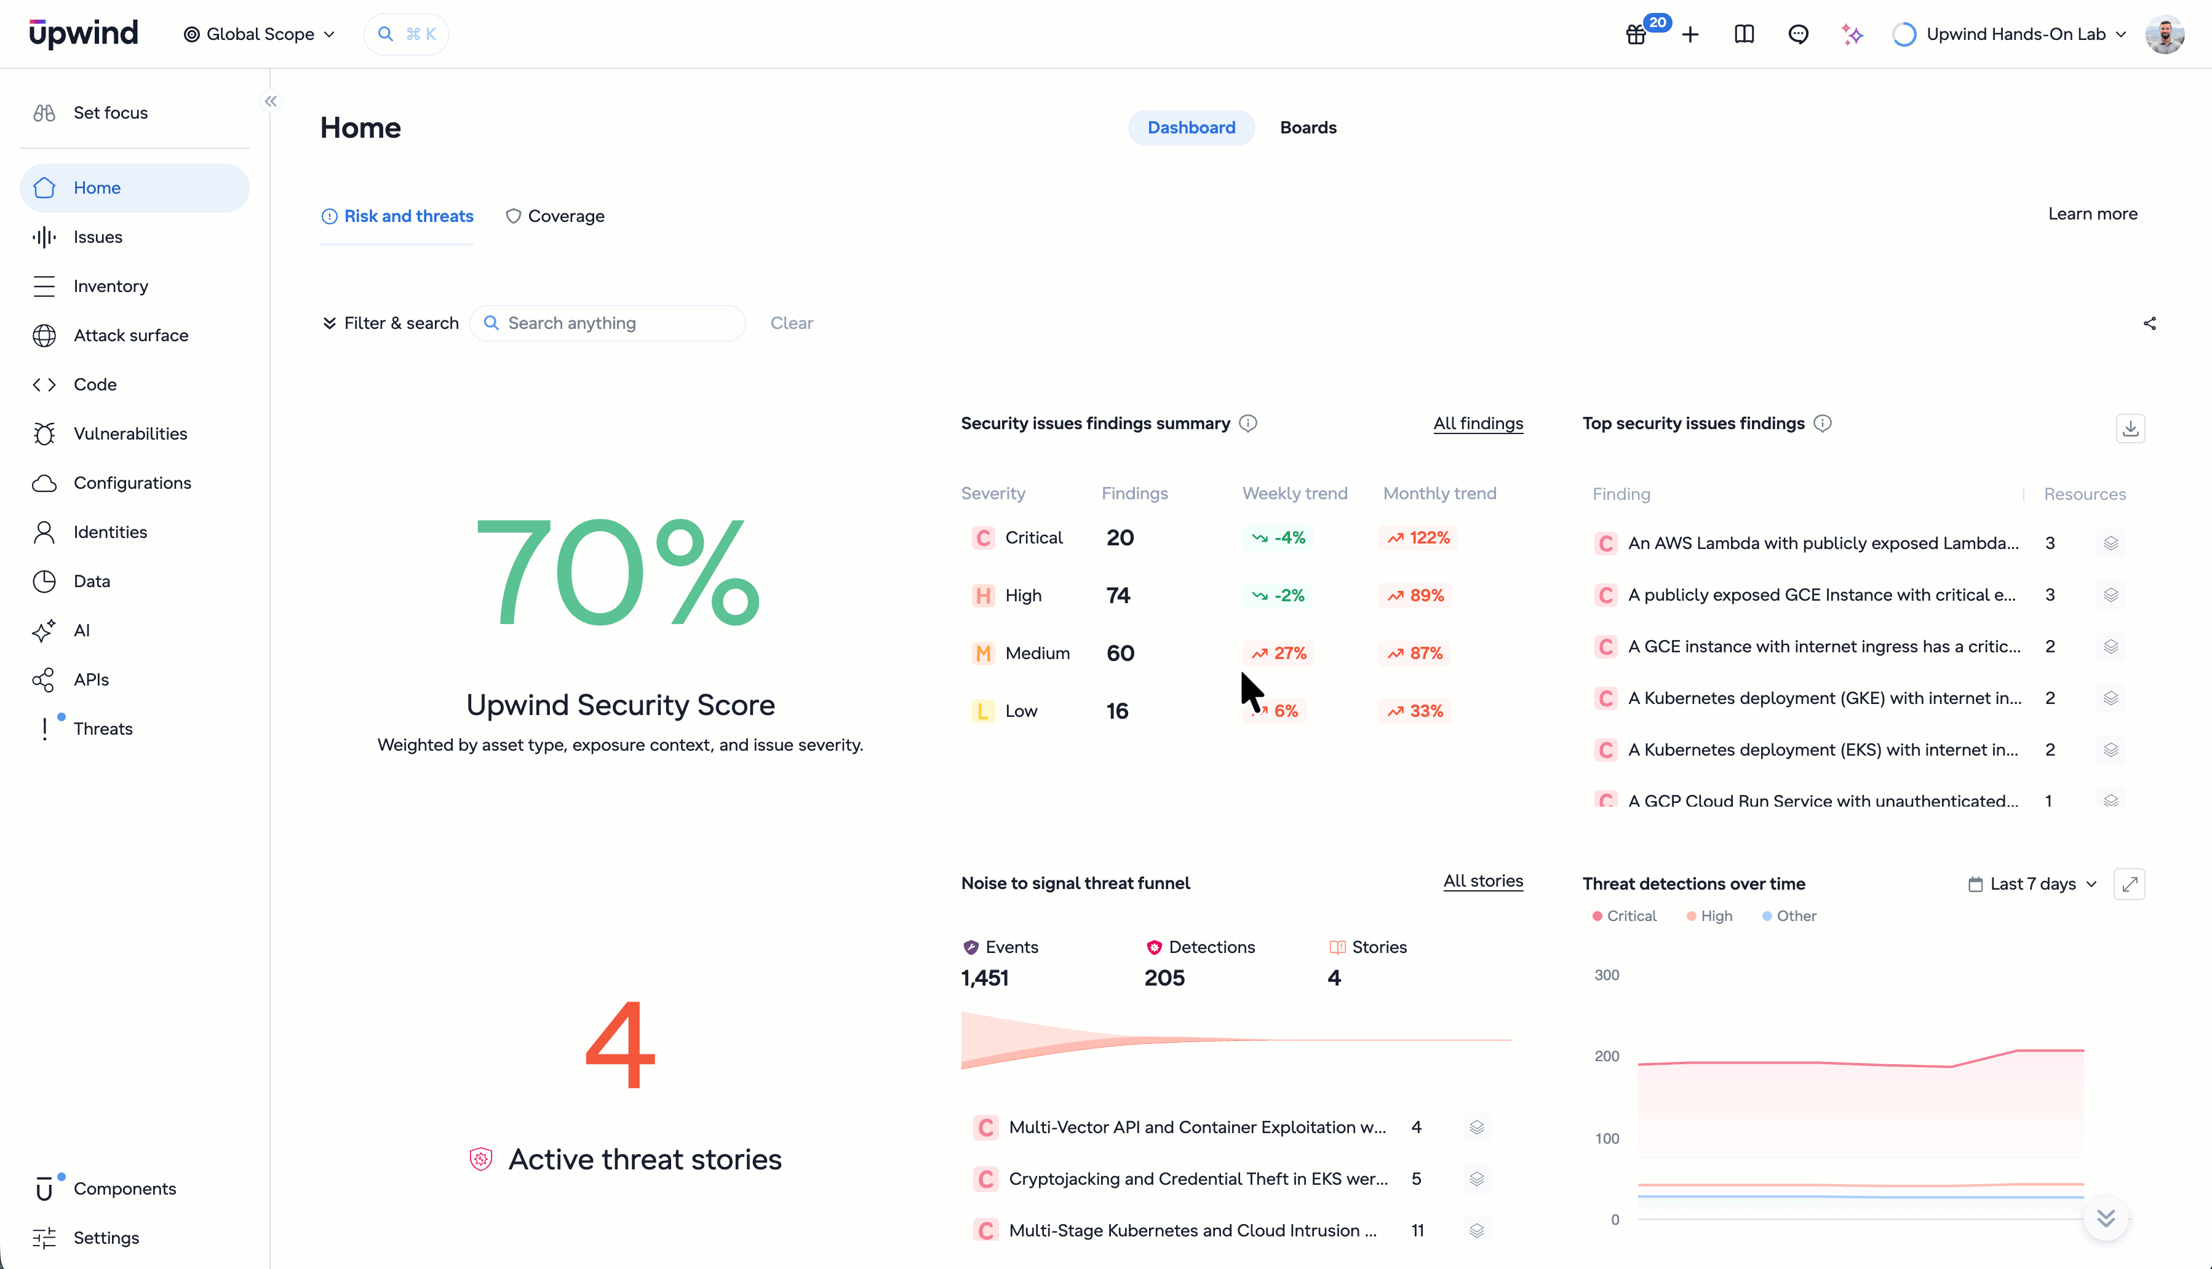Open layers icon for Cryptojacking story
The width and height of the screenshot is (2212, 1269).
coord(1477,1179)
